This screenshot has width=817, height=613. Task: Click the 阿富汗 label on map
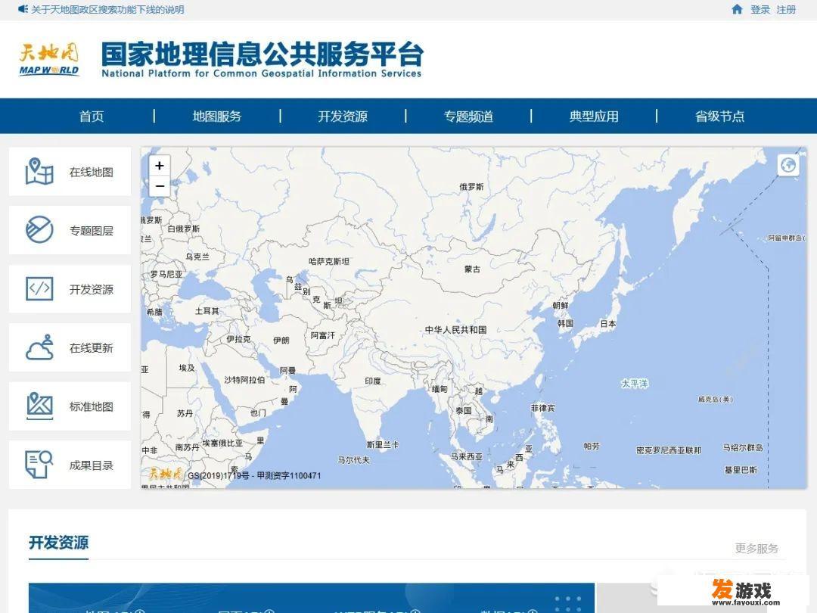tap(322, 335)
